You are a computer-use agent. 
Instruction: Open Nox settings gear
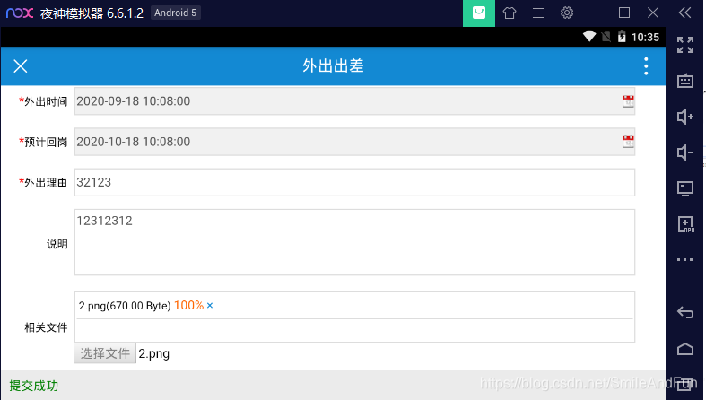coord(566,13)
